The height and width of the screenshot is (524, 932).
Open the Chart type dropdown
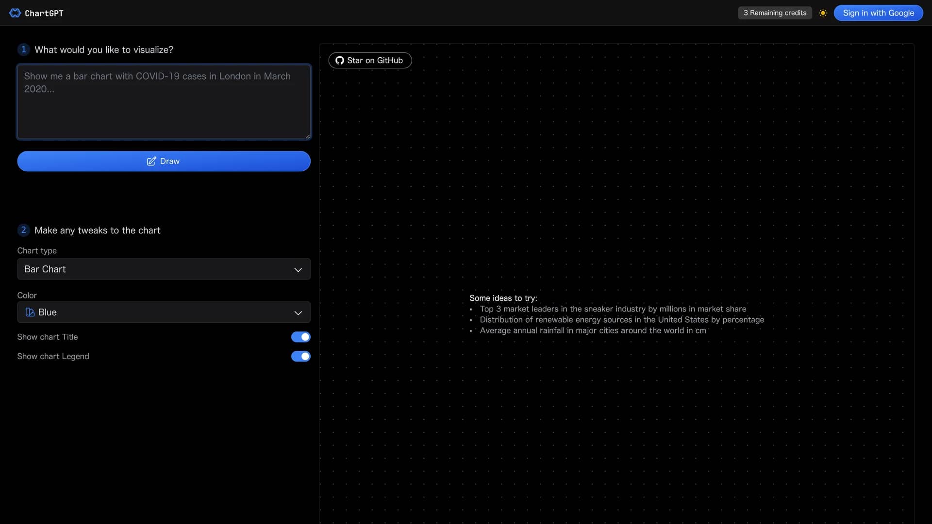tap(164, 269)
